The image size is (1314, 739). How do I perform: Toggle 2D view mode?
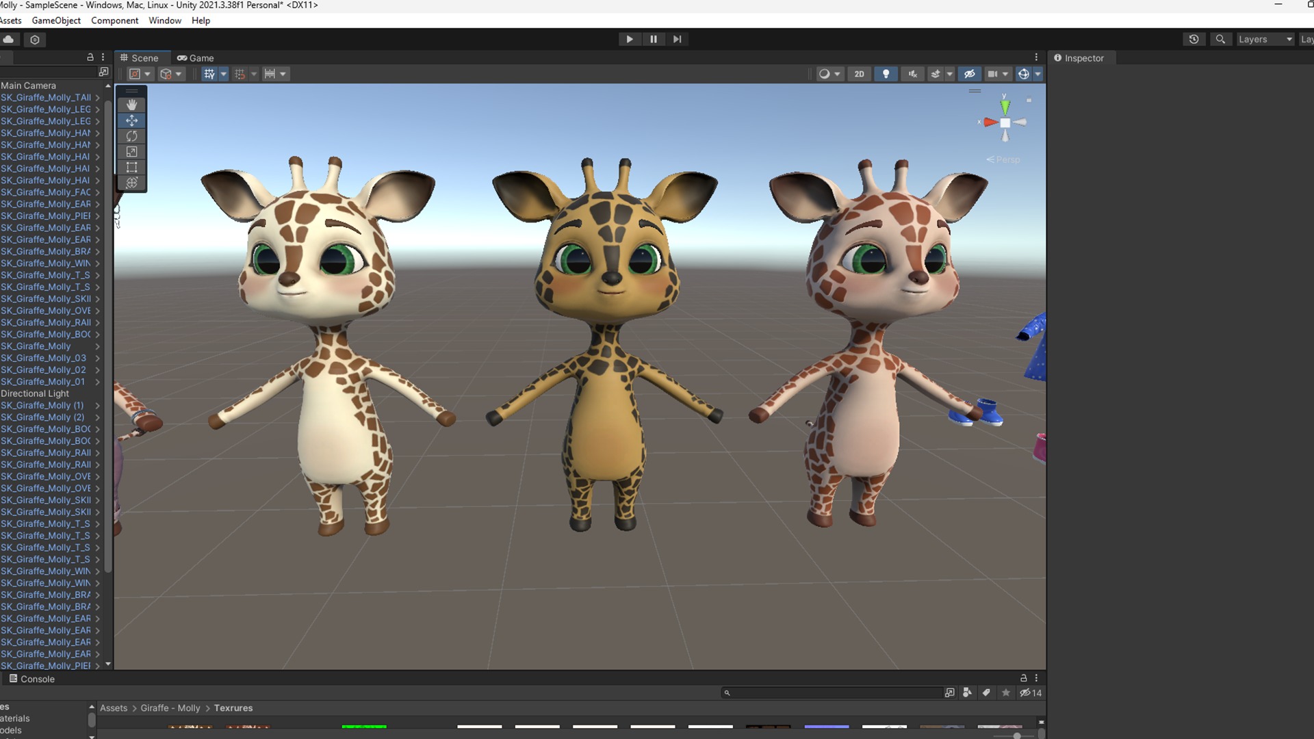point(859,74)
